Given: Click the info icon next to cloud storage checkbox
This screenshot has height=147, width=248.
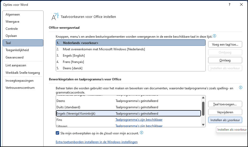Looking at the screenshot, I should pos(142,133).
